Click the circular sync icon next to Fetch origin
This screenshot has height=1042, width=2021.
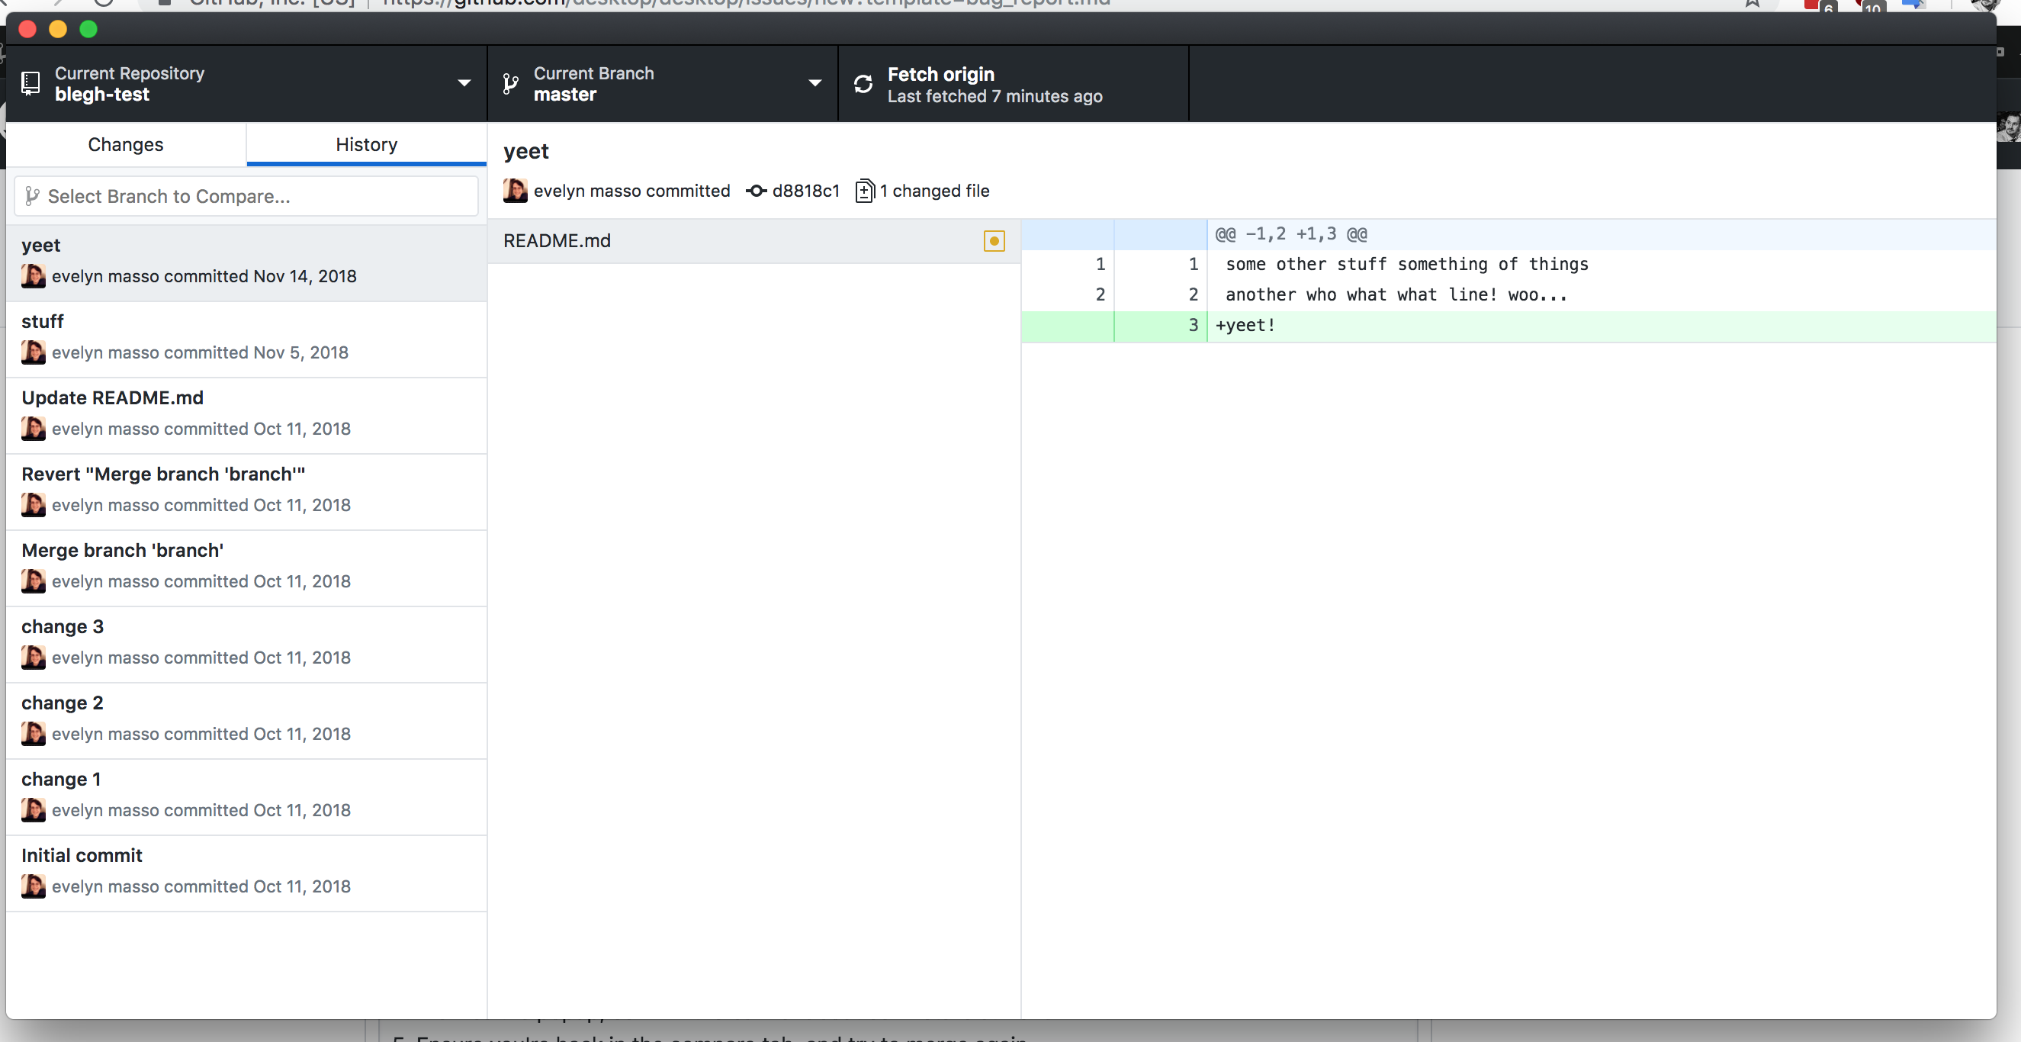pos(863,83)
